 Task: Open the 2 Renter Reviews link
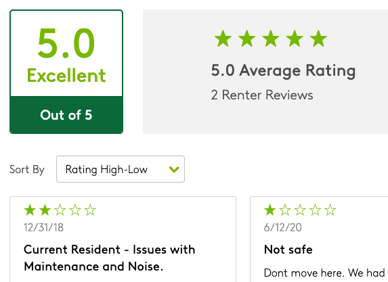tap(262, 95)
